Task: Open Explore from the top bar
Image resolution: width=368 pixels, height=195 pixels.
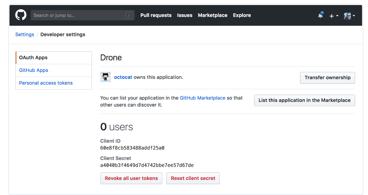Action: click(242, 15)
